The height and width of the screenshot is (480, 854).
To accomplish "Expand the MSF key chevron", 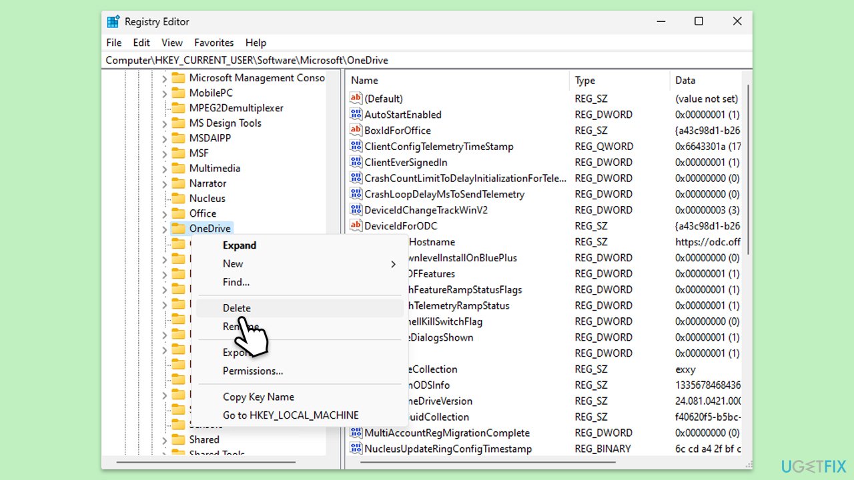I will pos(164,153).
